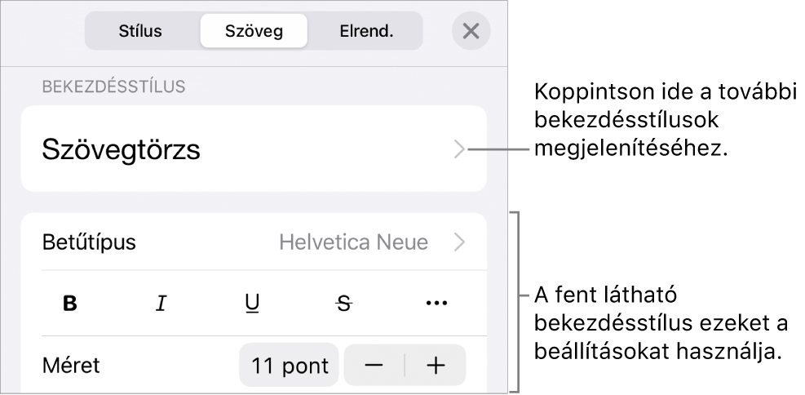
Task: Expand paragraph styles via chevron arrow
Action: pyautogui.click(x=459, y=149)
